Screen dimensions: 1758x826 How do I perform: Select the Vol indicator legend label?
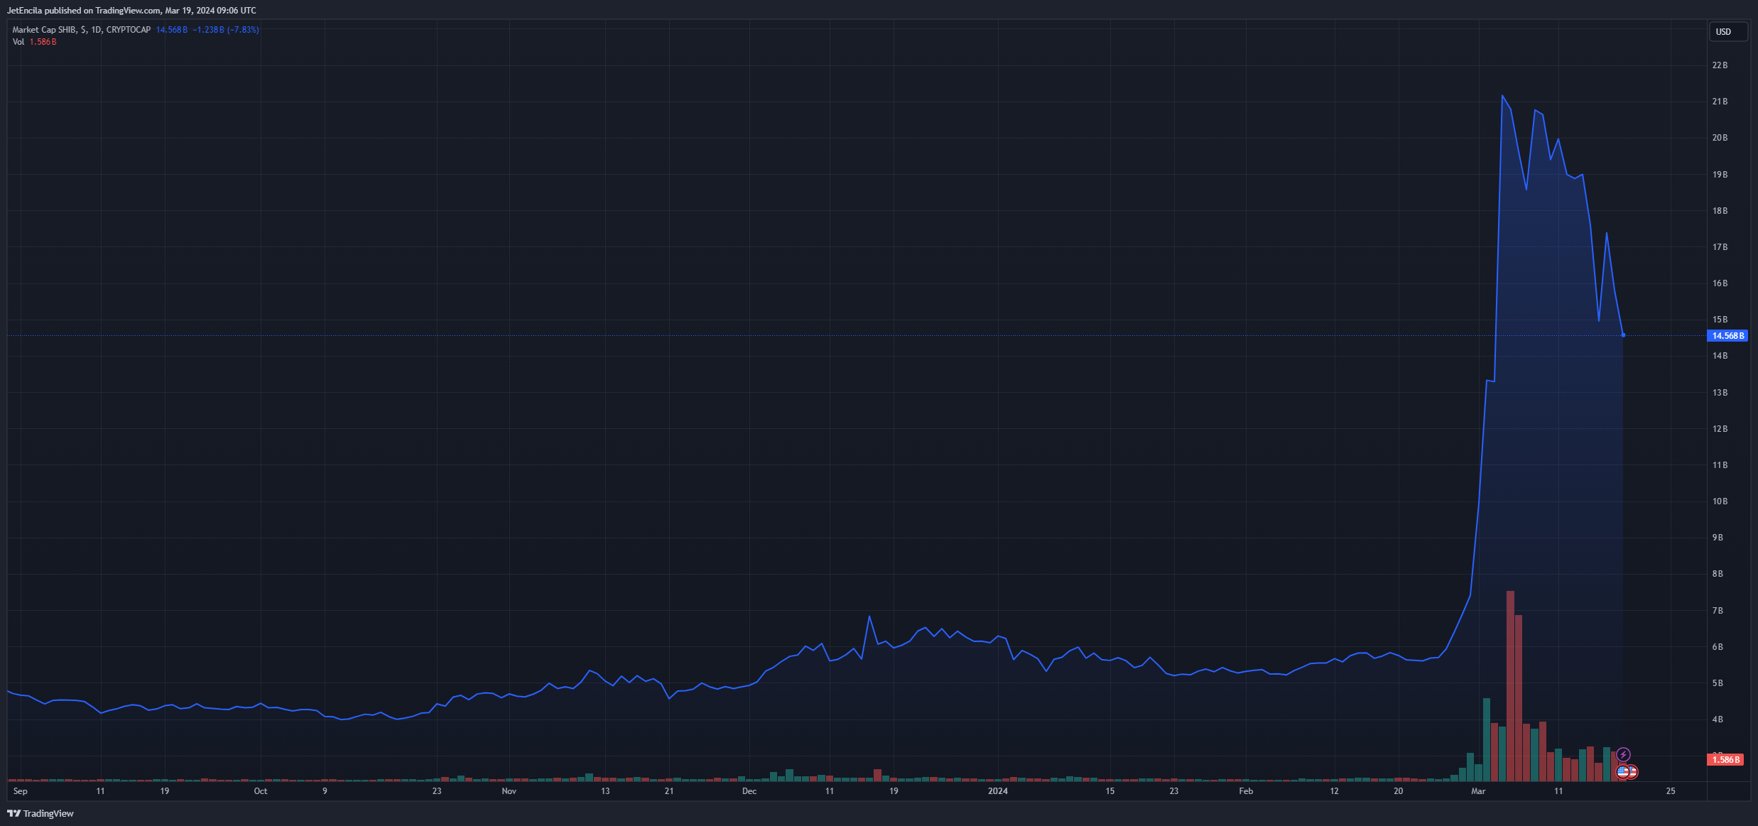point(18,42)
